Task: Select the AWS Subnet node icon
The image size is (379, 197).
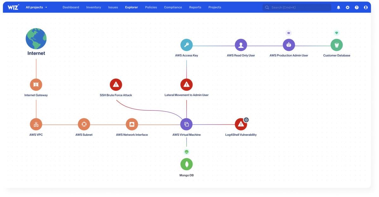Action: point(84,124)
